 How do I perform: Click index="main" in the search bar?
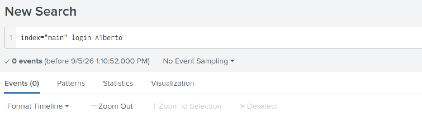(44, 38)
